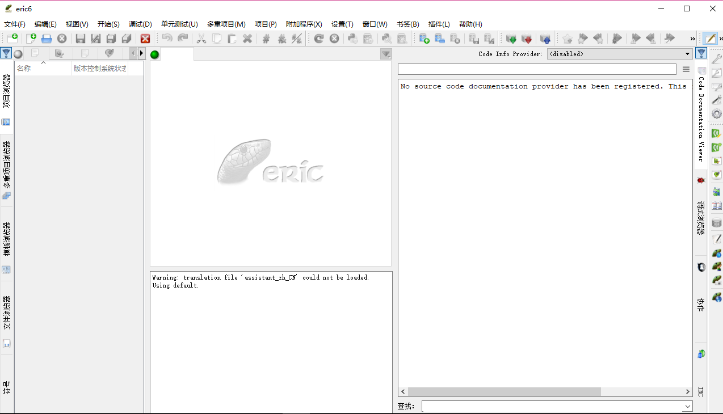
Task: Click the green indicator LED in editor tab bar
Action: point(155,54)
